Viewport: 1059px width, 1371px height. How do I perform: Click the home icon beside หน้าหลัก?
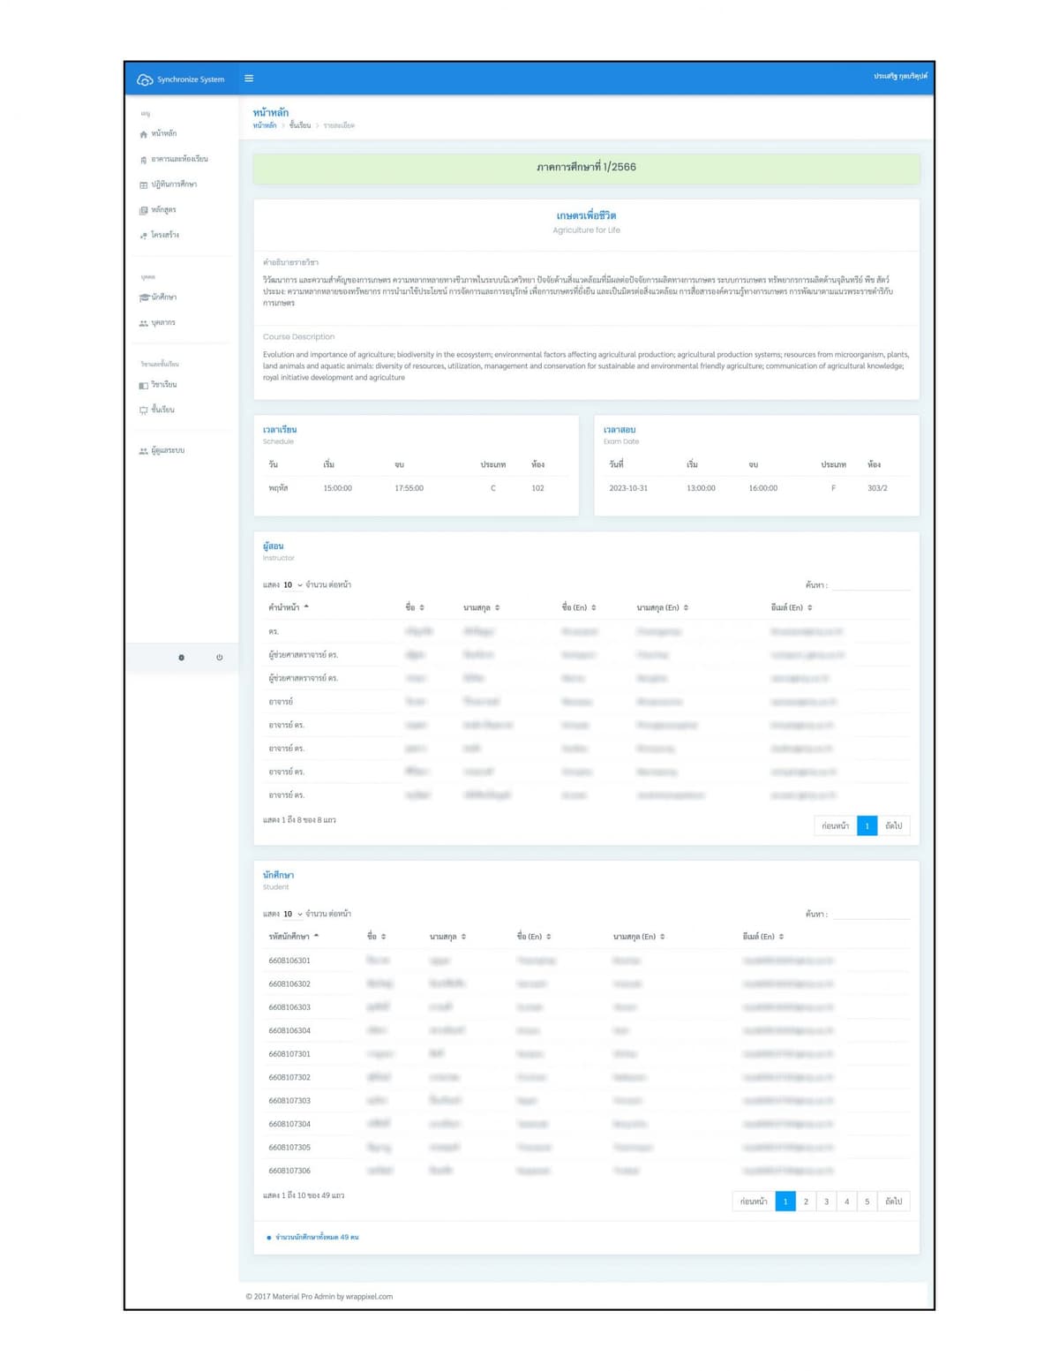coord(144,134)
